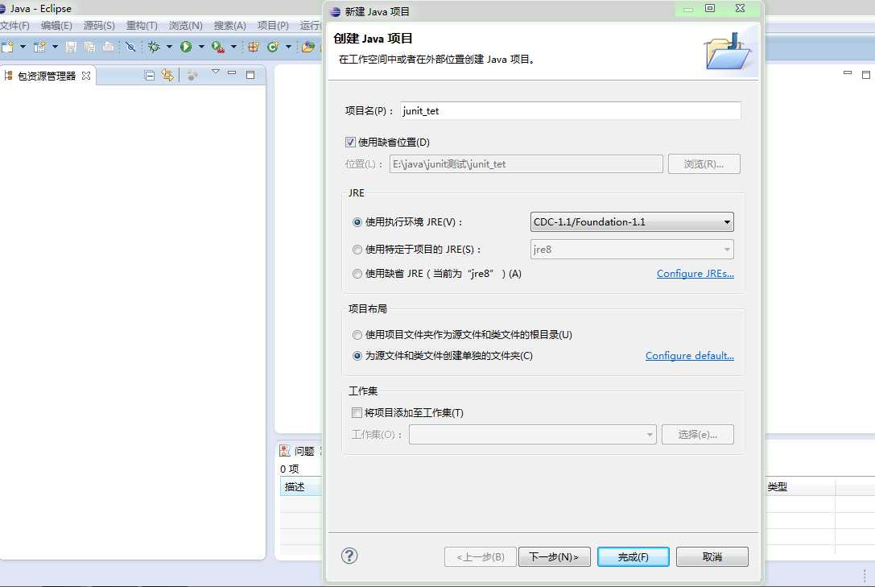Viewport: 875px width, 587px height.
Task: Open the 工作集(O) combo box
Action: pyautogui.click(x=532, y=435)
